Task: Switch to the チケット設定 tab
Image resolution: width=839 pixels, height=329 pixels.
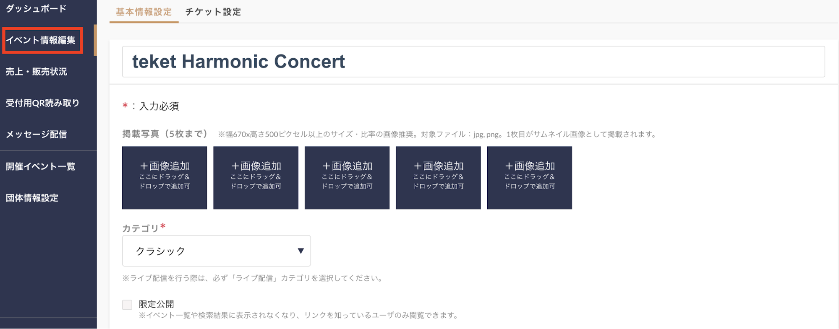Action: point(213,12)
